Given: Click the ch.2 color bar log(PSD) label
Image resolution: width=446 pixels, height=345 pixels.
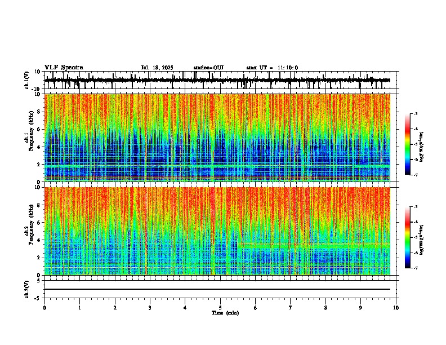Looking at the screenshot, I should pyautogui.click(x=422, y=240).
